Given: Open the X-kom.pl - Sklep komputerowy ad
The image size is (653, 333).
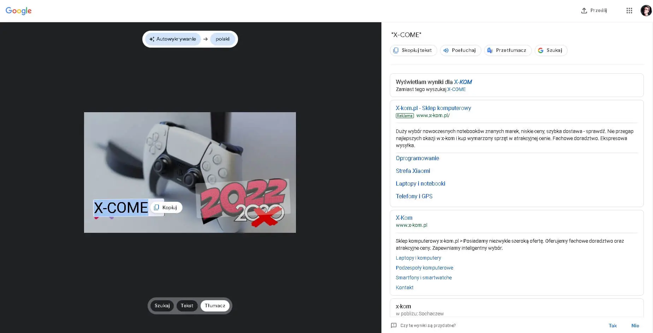Looking at the screenshot, I should coord(433,108).
